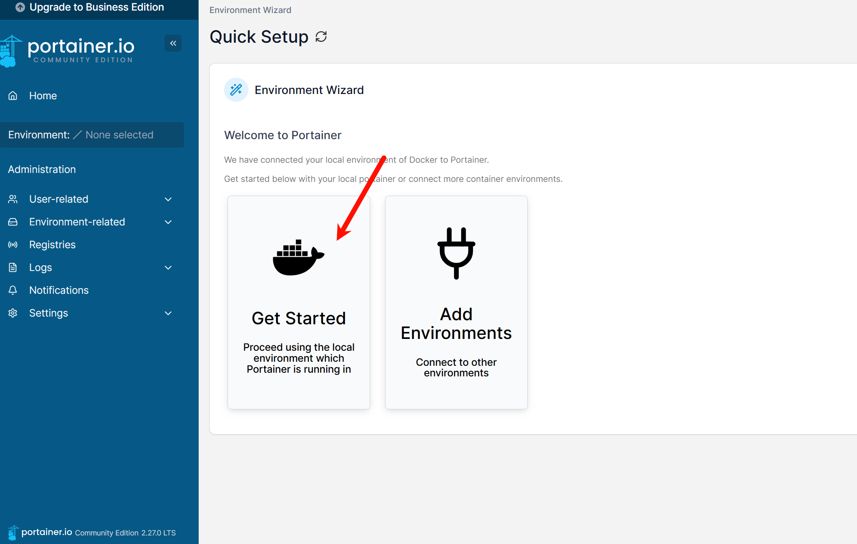Screen dimensions: 857x544
Task: Click the Environment Wizard breadcrumb
Action: [x=250, y=10]
